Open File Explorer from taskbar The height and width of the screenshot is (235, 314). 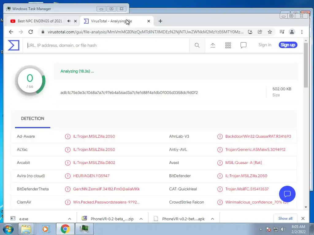(x=26, y=229)
